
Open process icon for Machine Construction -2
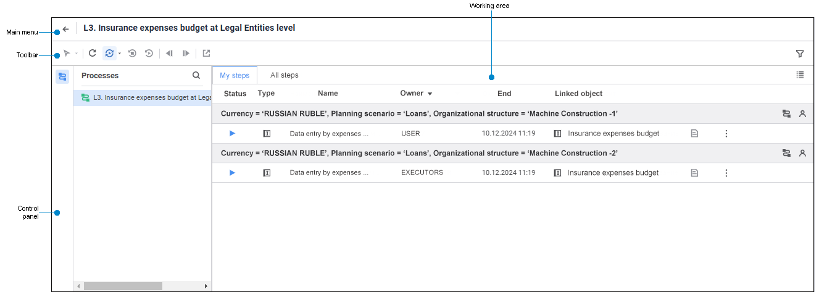tap(786, 153)
